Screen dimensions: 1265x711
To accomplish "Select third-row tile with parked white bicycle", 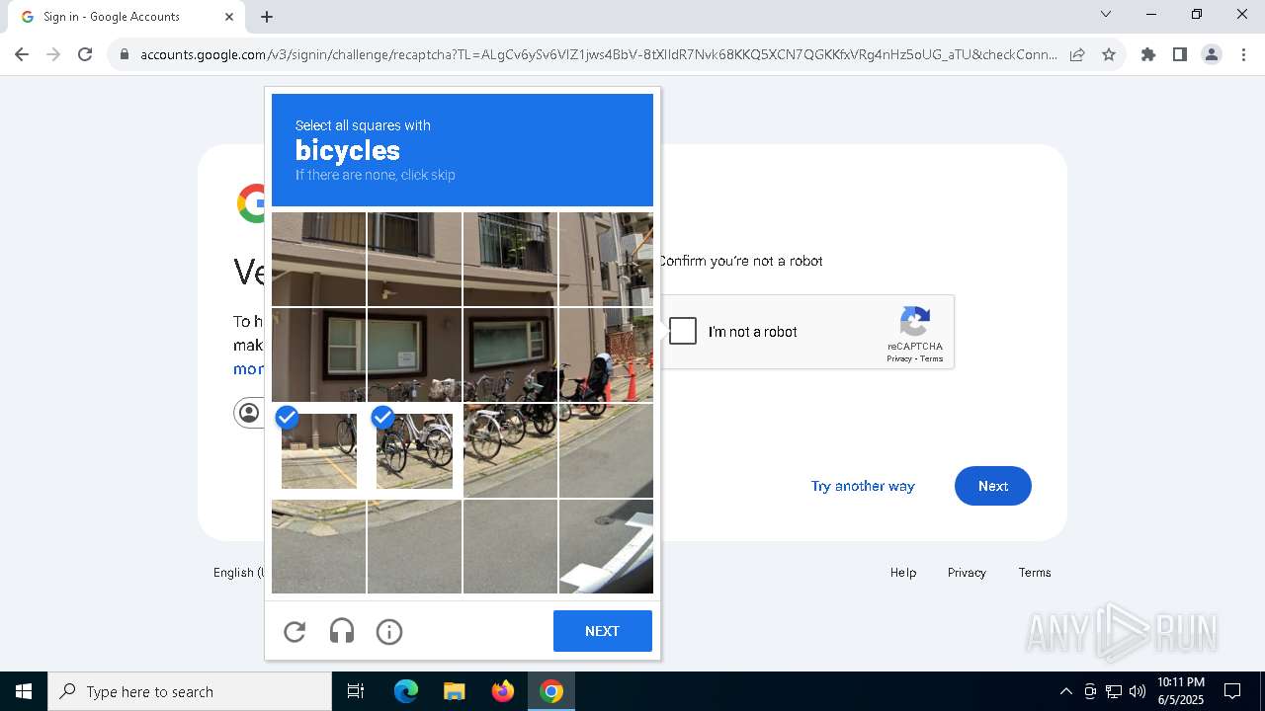I will pos(510,450).
